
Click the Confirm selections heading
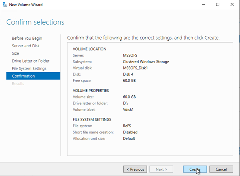pos(35,22)
